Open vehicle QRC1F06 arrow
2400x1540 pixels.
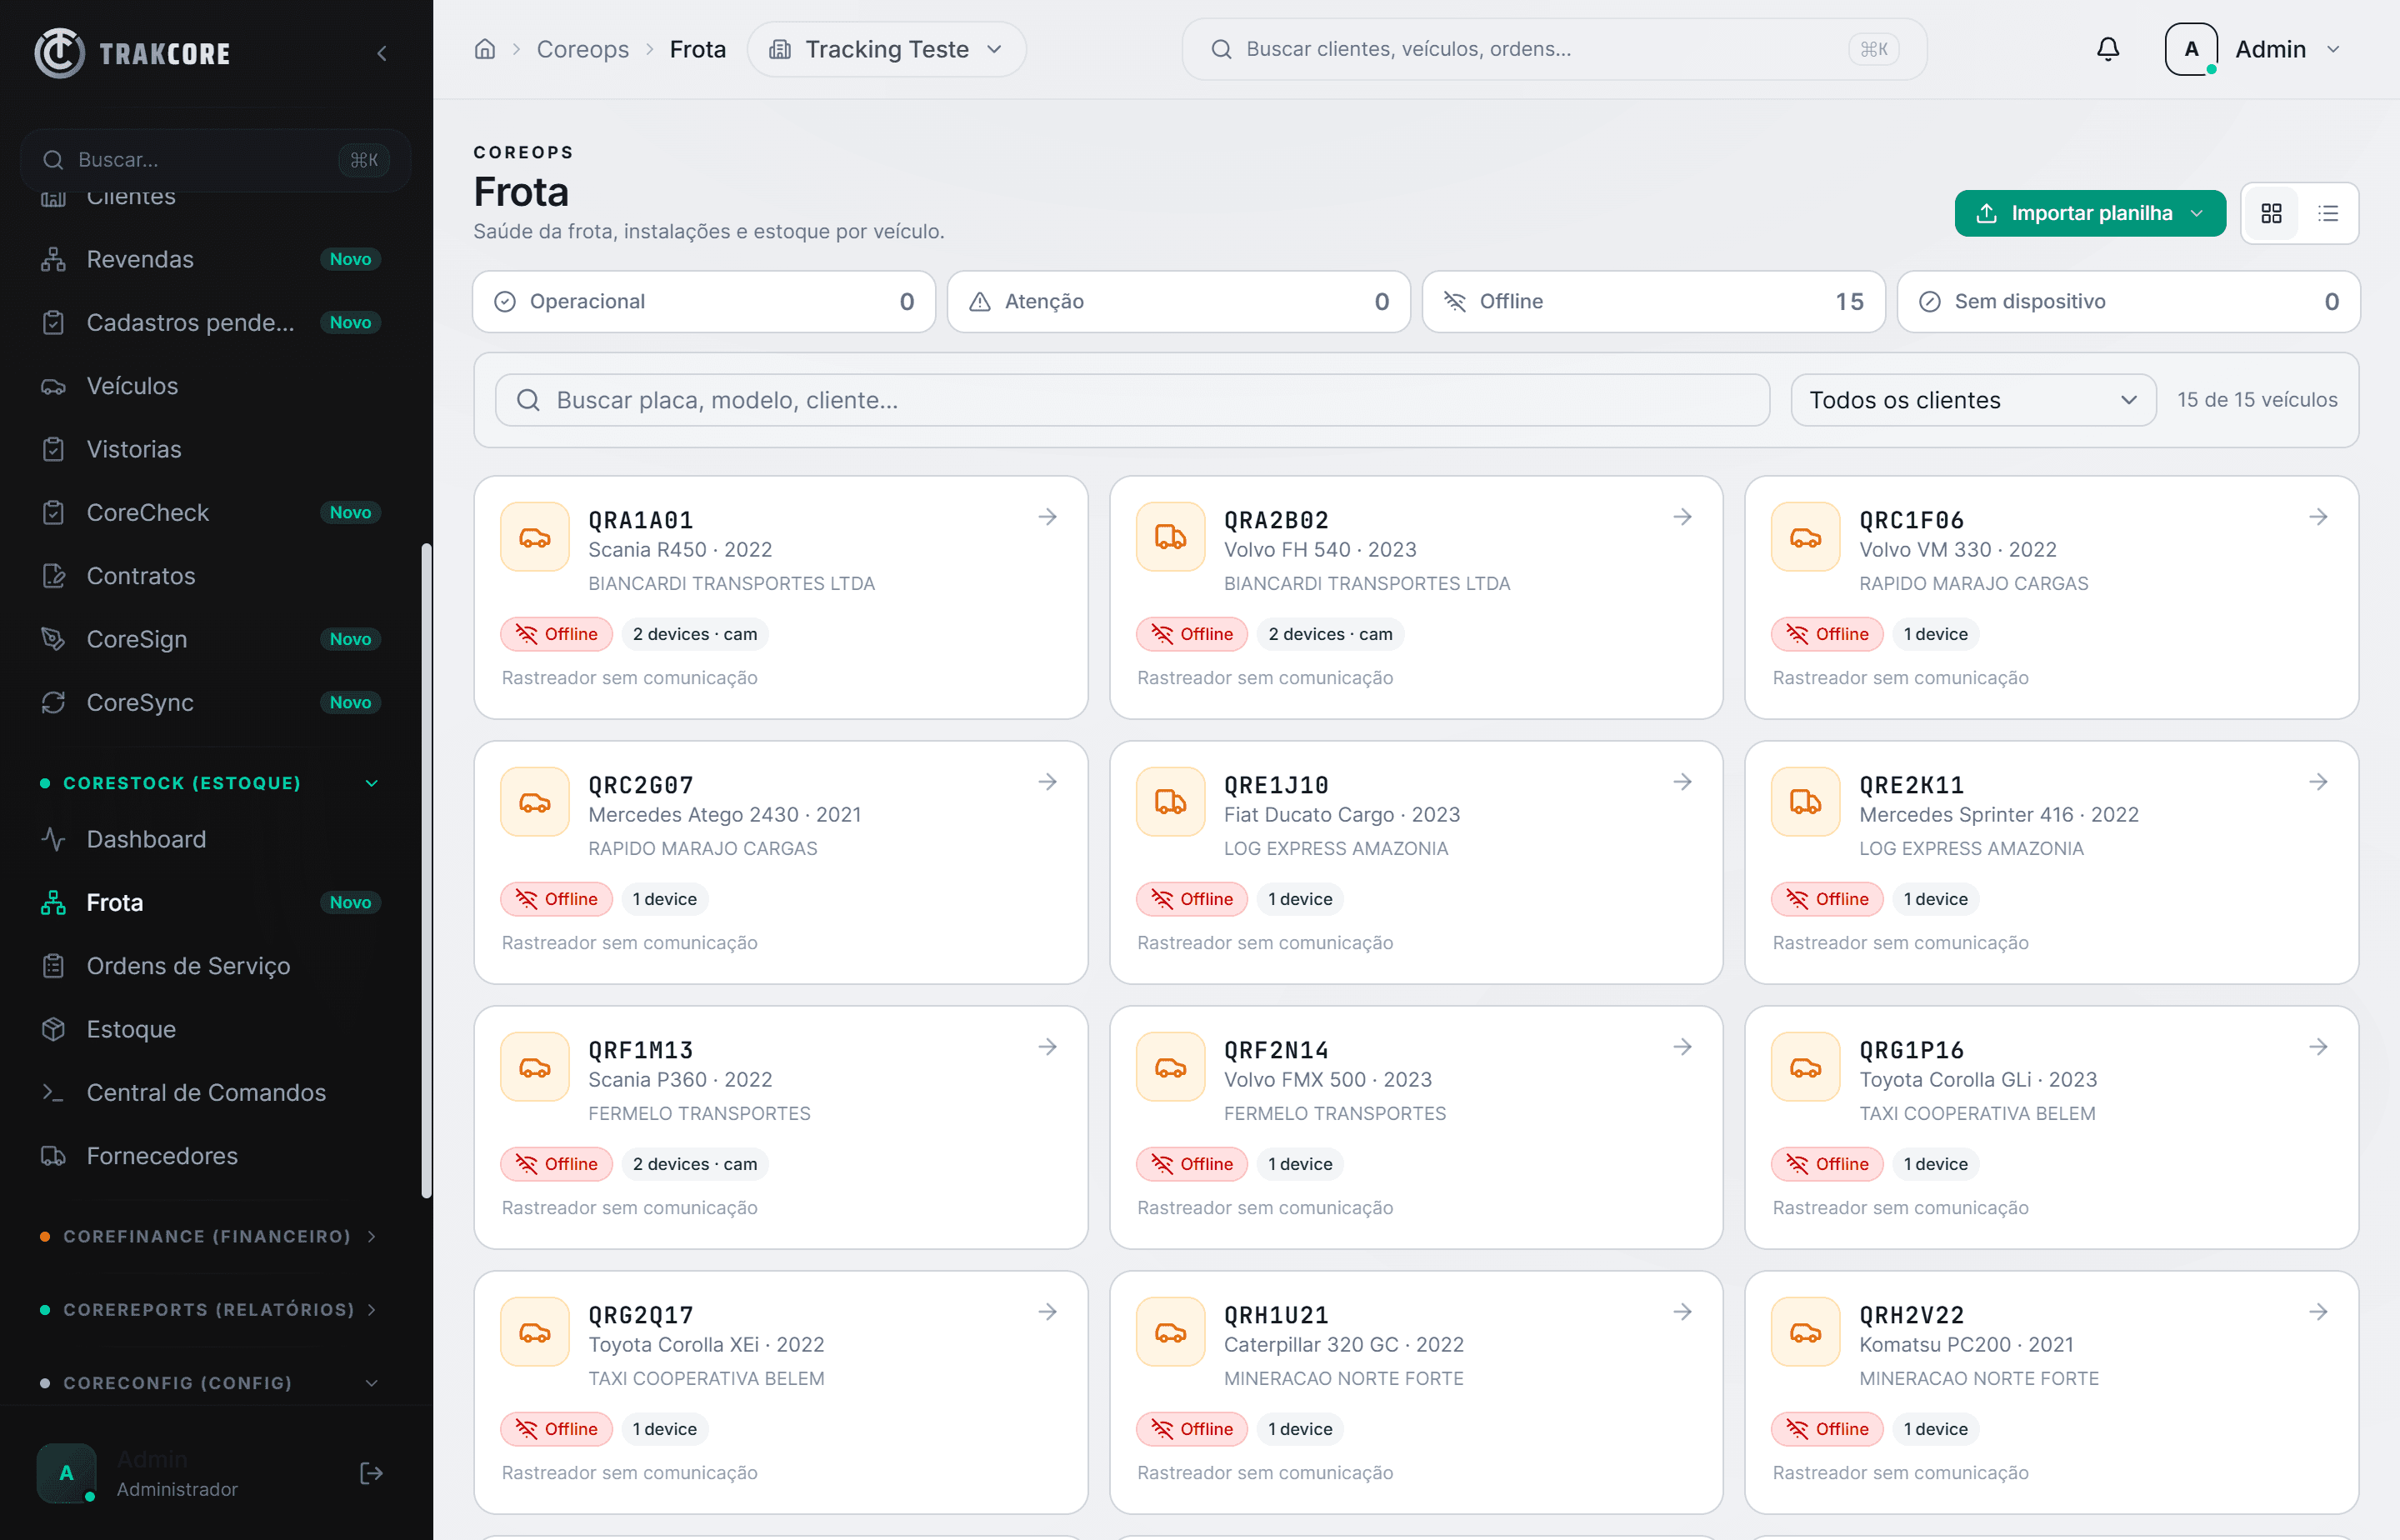[2318, 517]
